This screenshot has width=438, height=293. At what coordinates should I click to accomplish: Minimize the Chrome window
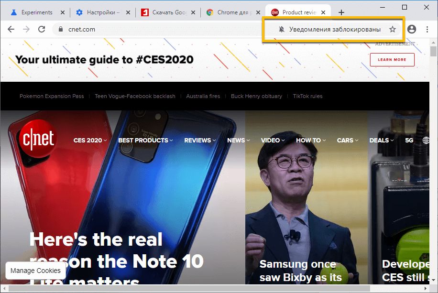383,7
